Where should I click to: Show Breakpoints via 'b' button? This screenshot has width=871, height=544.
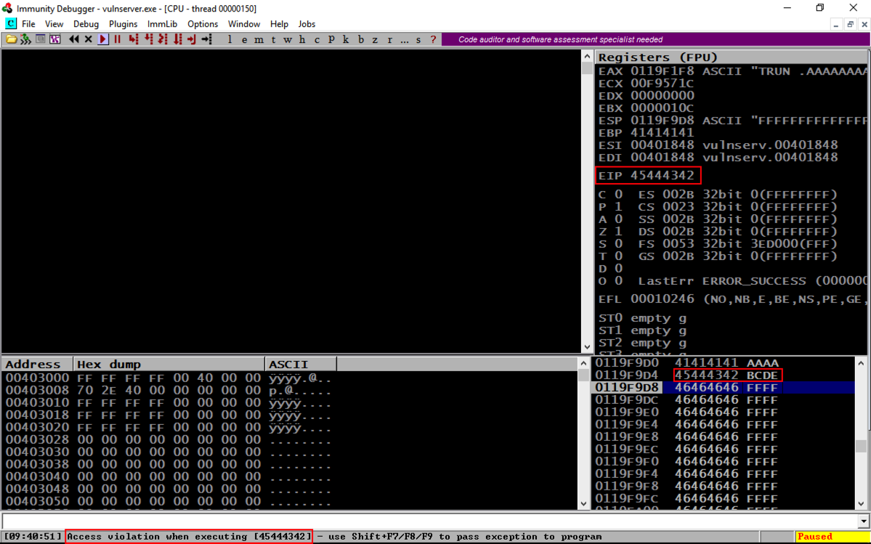360,39
